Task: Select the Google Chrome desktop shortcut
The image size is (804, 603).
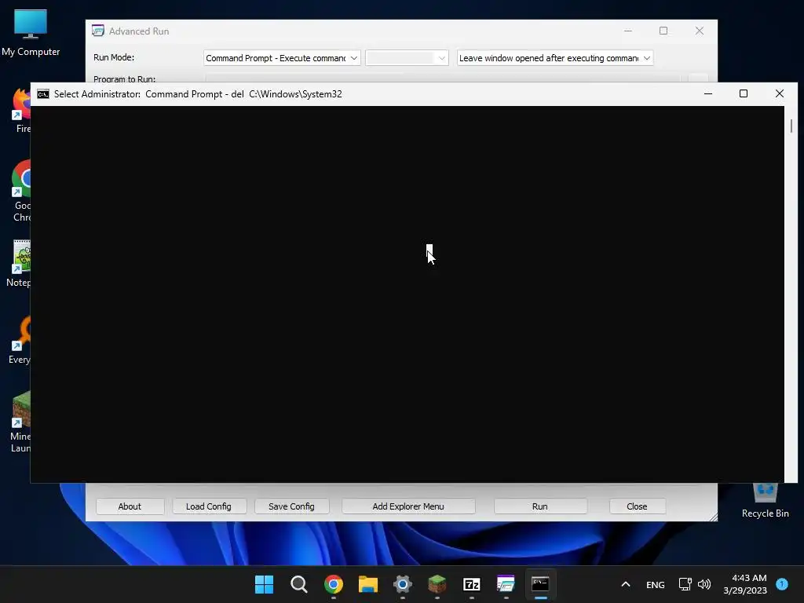Action: coord(21,191)
